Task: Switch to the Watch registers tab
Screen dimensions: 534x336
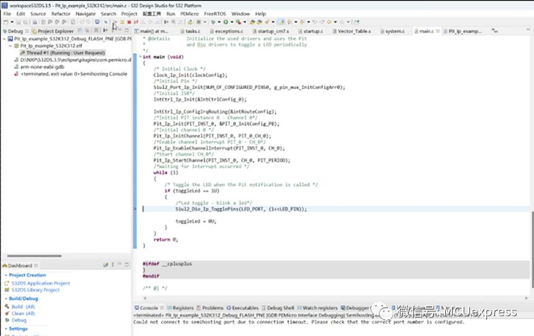Action: [317, 308]
